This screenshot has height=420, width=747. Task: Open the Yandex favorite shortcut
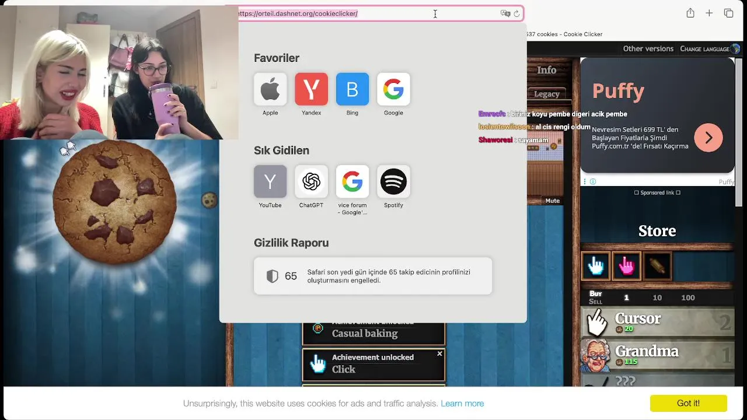click(311, 89)
